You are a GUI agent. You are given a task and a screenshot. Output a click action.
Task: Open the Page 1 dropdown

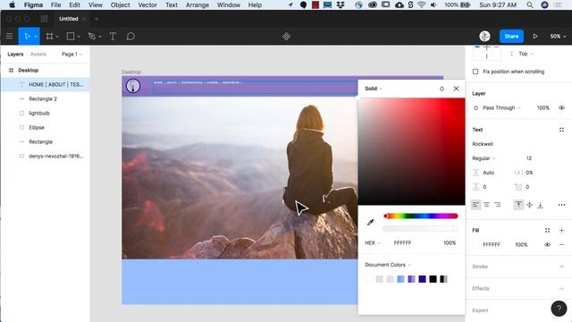[x=71, y=54]
